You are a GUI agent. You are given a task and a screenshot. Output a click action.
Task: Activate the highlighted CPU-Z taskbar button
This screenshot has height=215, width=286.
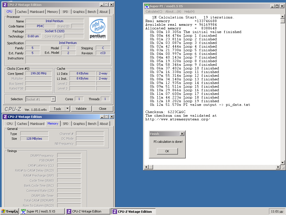coord(134,211)
